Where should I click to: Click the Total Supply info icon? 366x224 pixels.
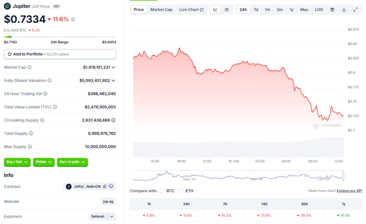click(x=31, y=133)
